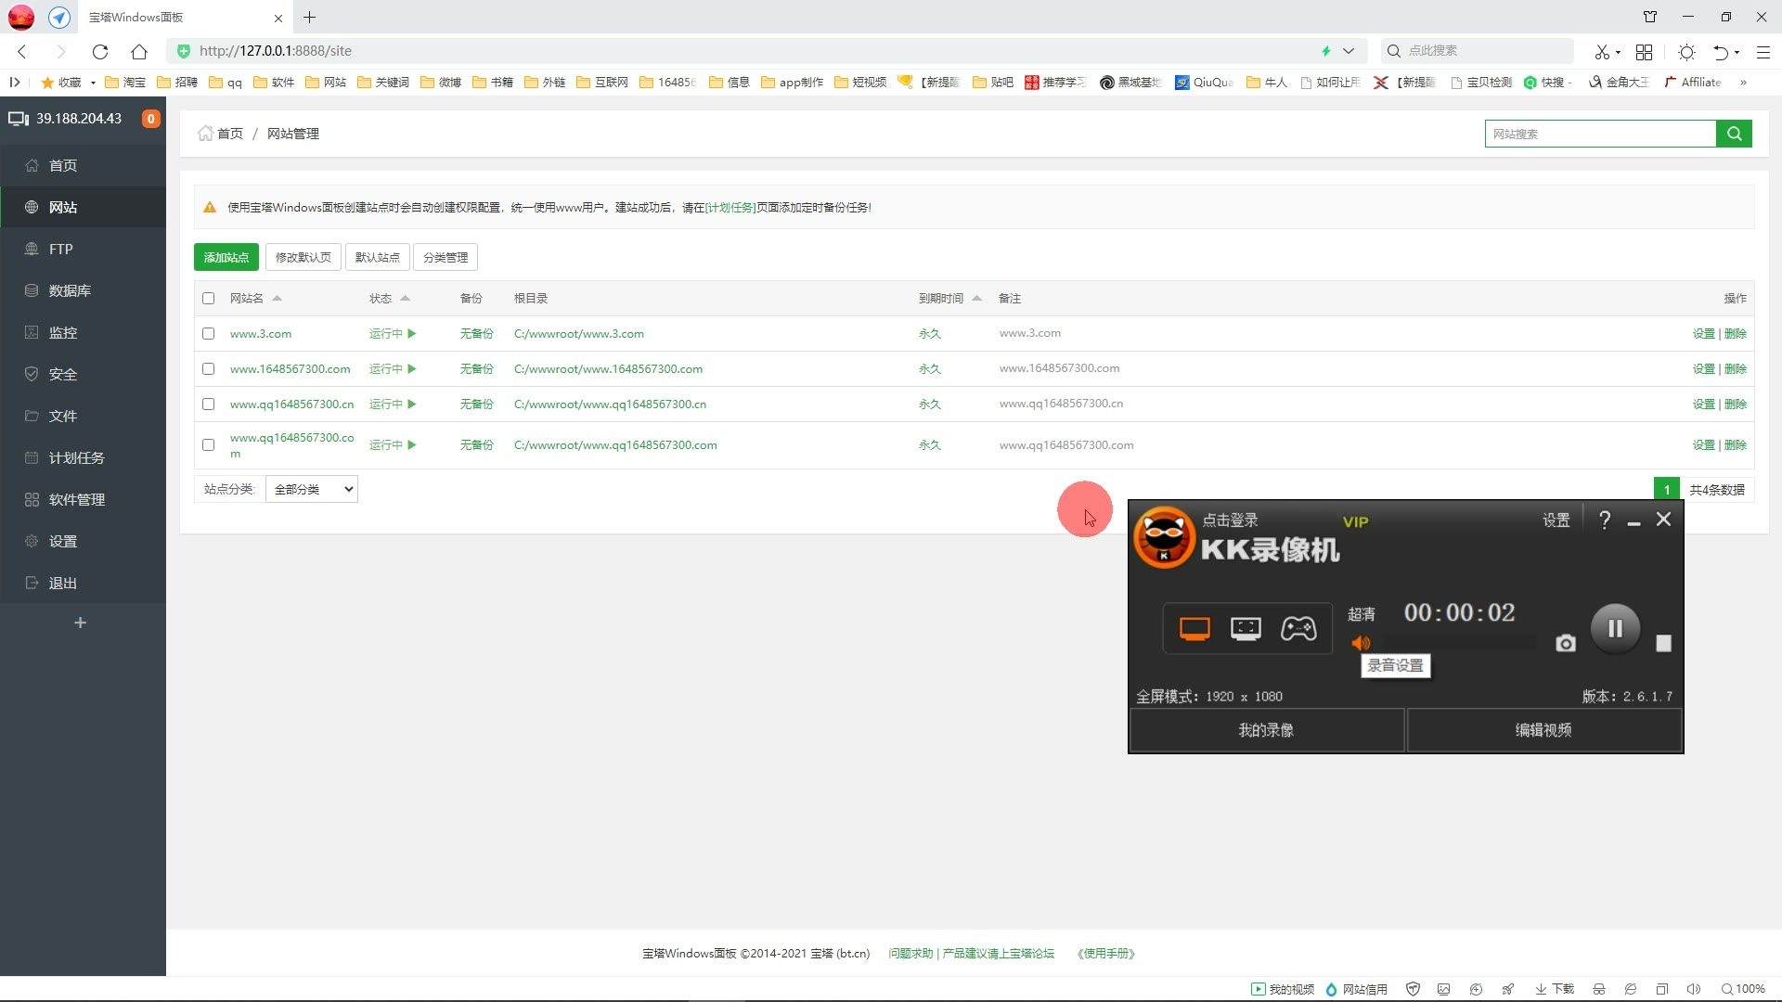1782x1002 pixels.
Task: Click the 修改默认页 button
Action: pos(303,257)
